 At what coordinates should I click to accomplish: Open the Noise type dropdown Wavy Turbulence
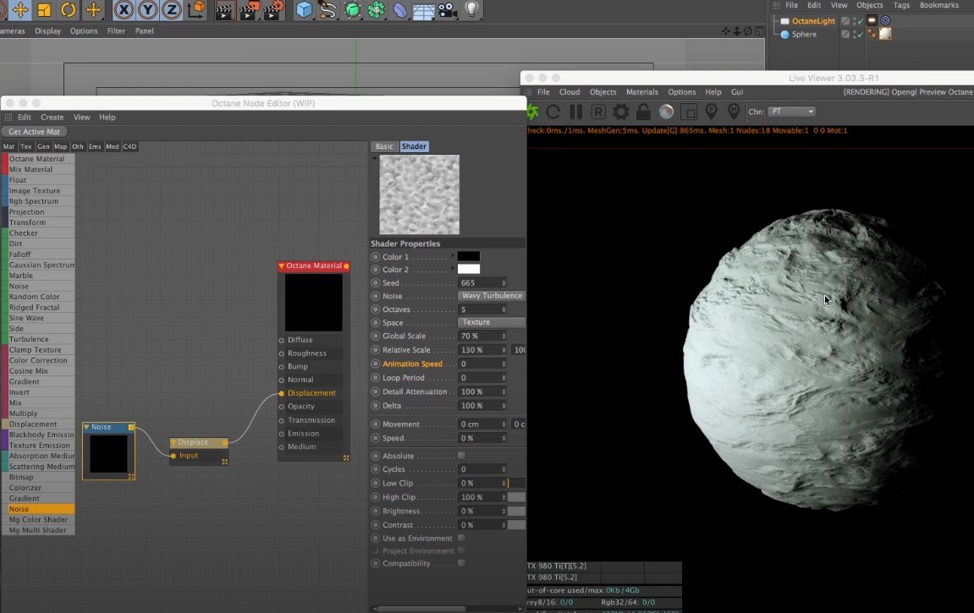pyautogui.click(x=492, y=296)
